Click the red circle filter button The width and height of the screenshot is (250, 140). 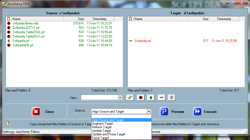pos(141,98)
